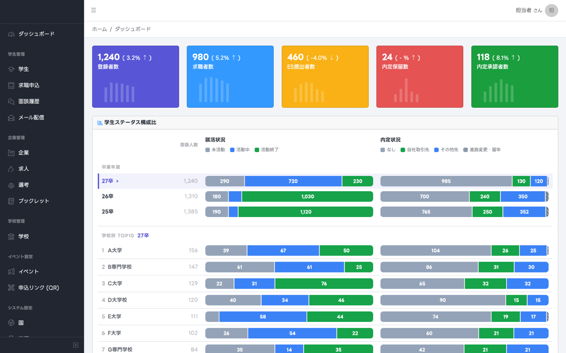Open 求職申込 menu item

[42, 85]
